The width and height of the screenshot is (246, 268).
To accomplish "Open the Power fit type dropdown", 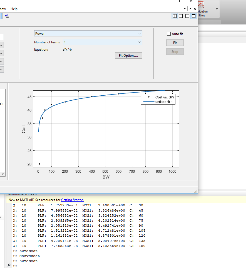I will point(88,34).
